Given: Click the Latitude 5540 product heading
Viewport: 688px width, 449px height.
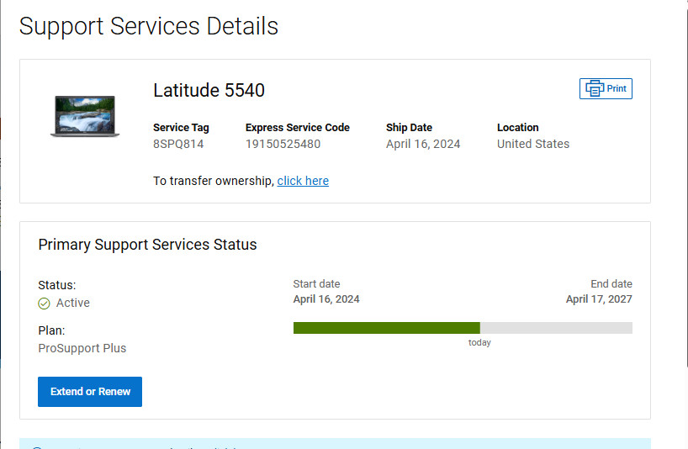Looking at the screenshot, I should coord(209,90).
